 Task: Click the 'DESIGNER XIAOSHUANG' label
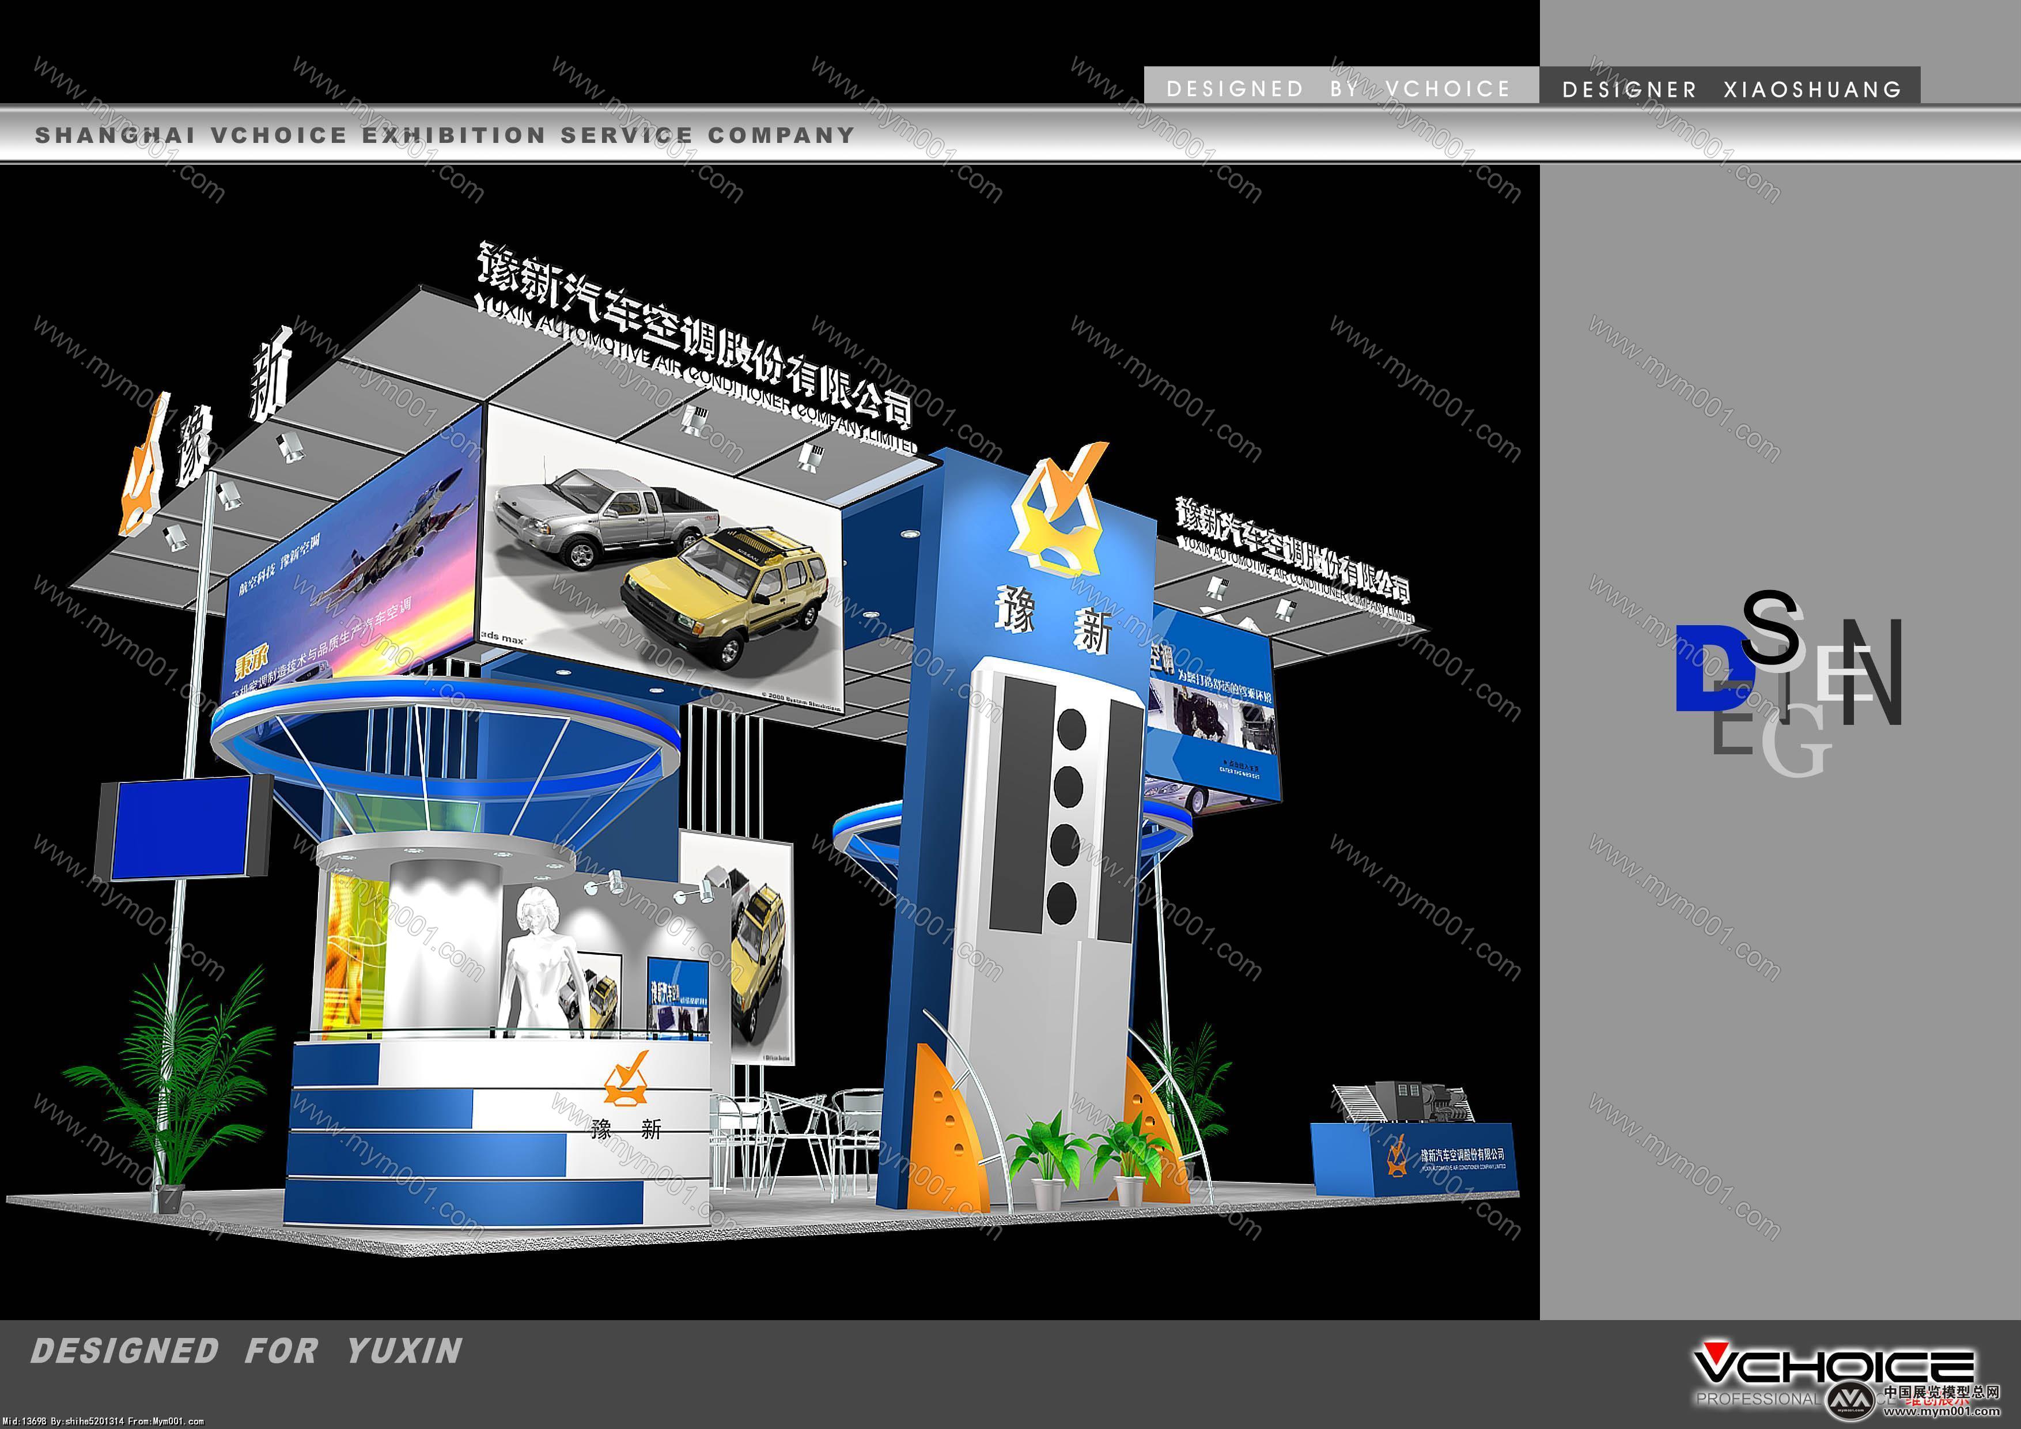[1732, 89]
